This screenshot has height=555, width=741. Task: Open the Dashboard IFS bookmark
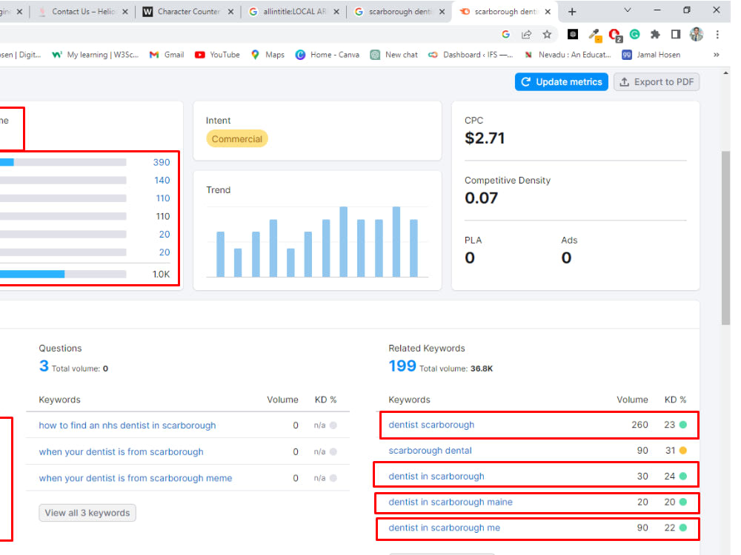(471, 55)
